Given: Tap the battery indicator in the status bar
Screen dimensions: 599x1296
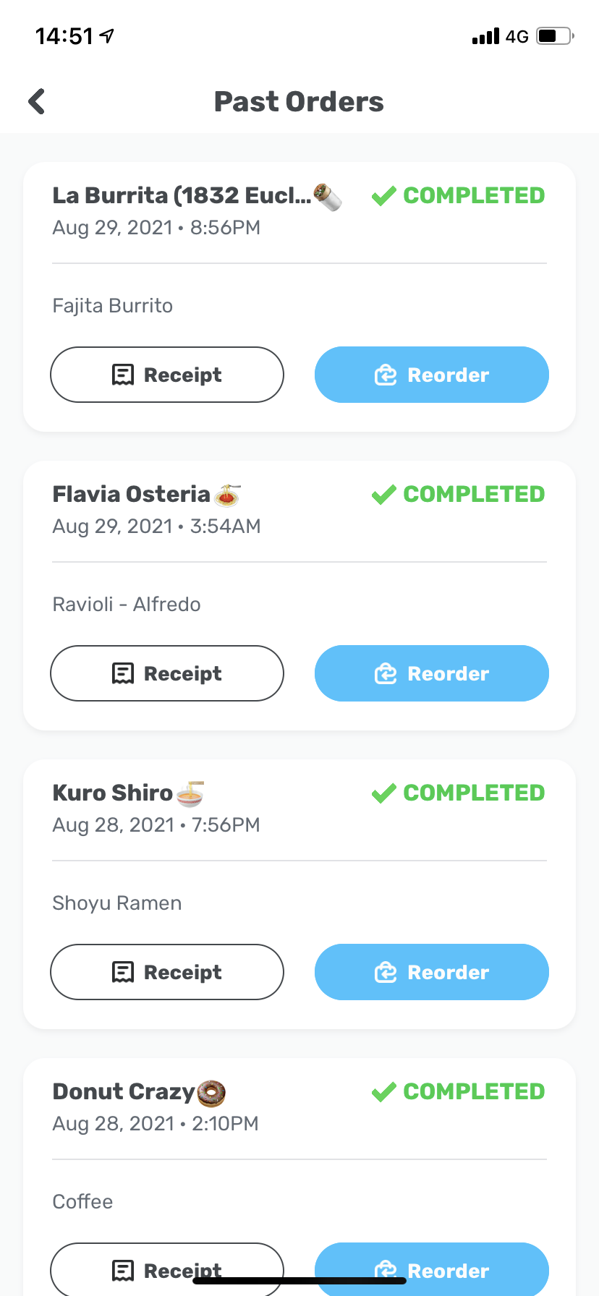Looking at the screenshot, I should (553, 36).
